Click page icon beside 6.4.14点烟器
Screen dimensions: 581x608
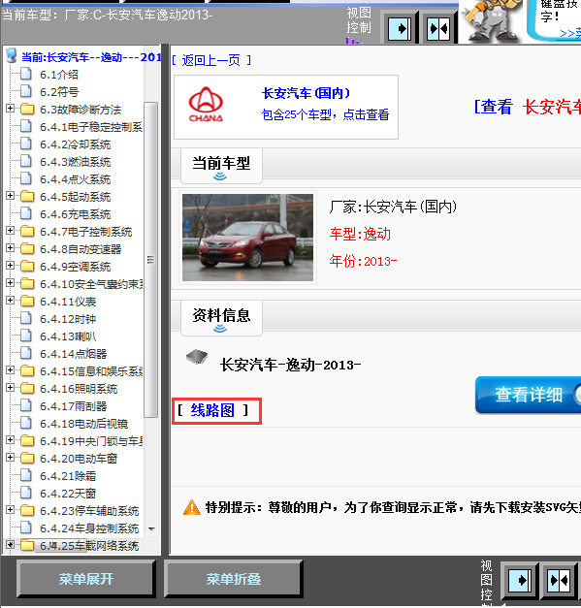[x=26, y=353]
